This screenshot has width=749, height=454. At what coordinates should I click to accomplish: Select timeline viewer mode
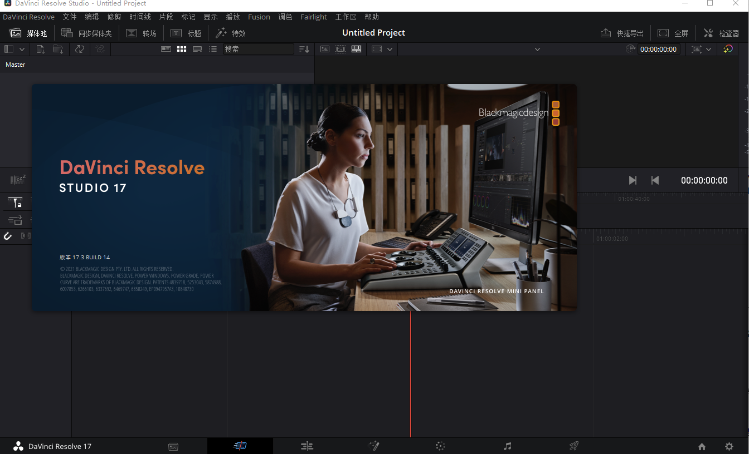click(x=357, y=49)
